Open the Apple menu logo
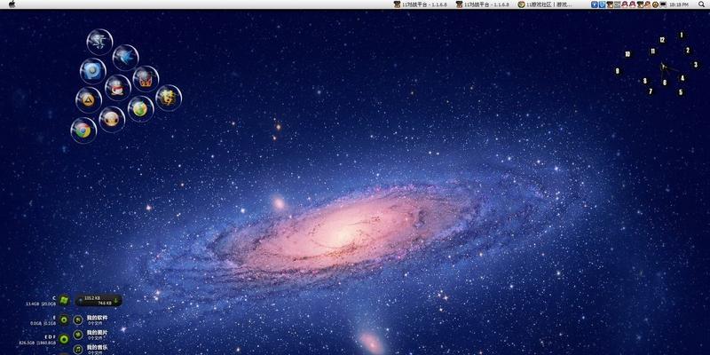Screen dimensions: 710x355 12,4
